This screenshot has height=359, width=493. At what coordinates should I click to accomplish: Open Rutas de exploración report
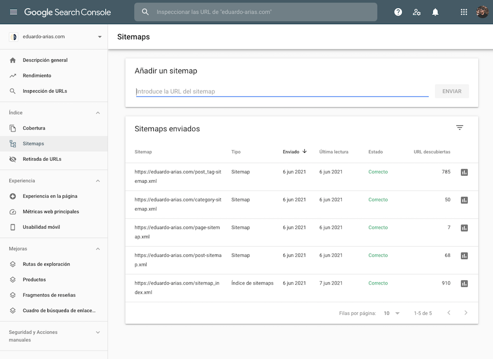54,264
